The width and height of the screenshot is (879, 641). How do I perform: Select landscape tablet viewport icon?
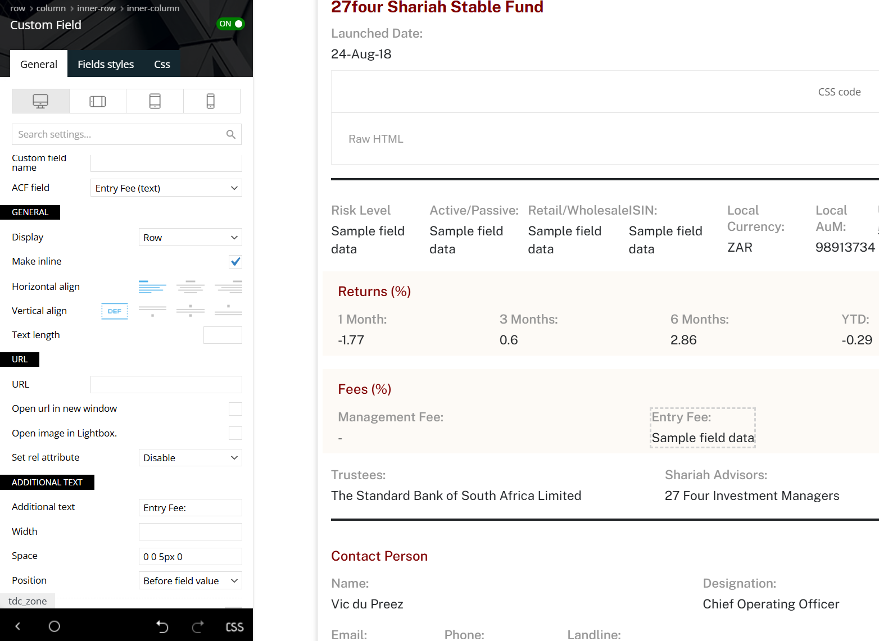(x=98, y=101)
